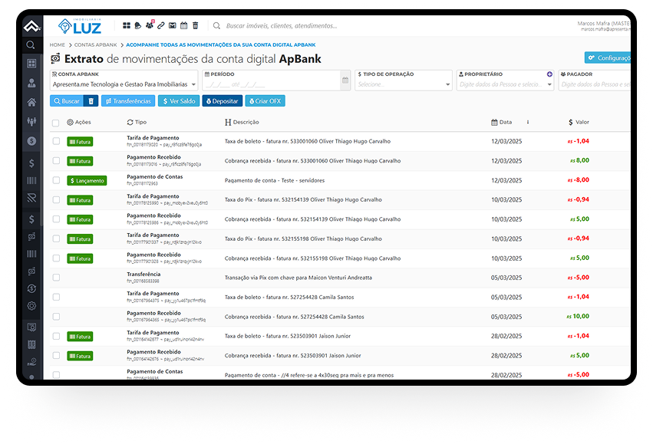Select the checkbox of Pagamento de conta Teste servidores
653x444 pixels.
(56, 180)
